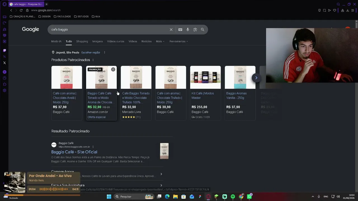The height and width of the screenshot is (201, 358).
Task: Open Nublado weather widget on taskbar
Action: point(11,197)
